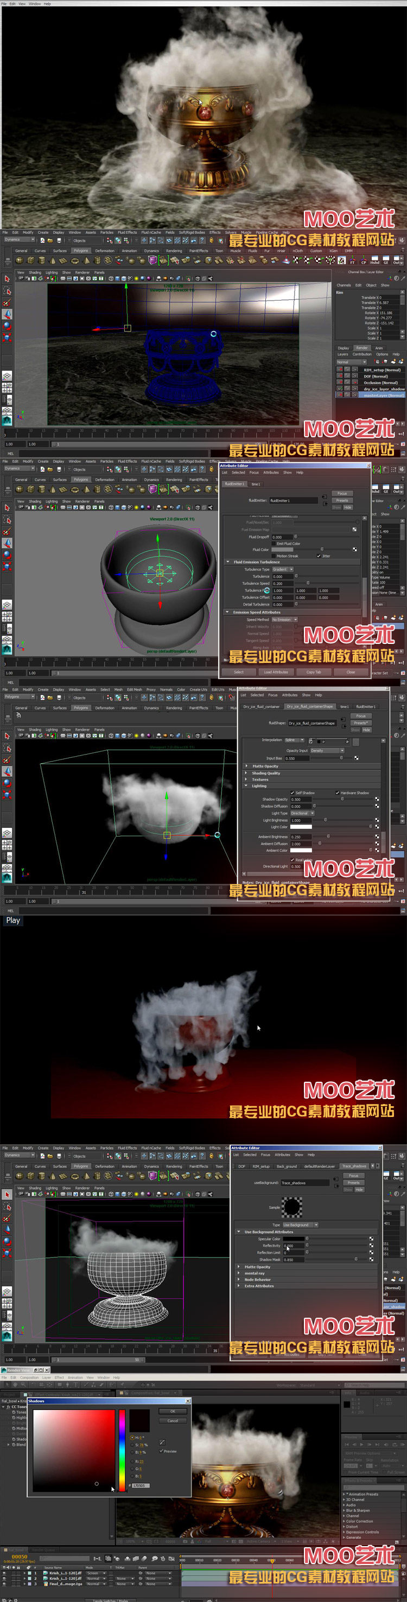
Task: Click the Ambient Diffusion map button
Action: click(377, 843)
